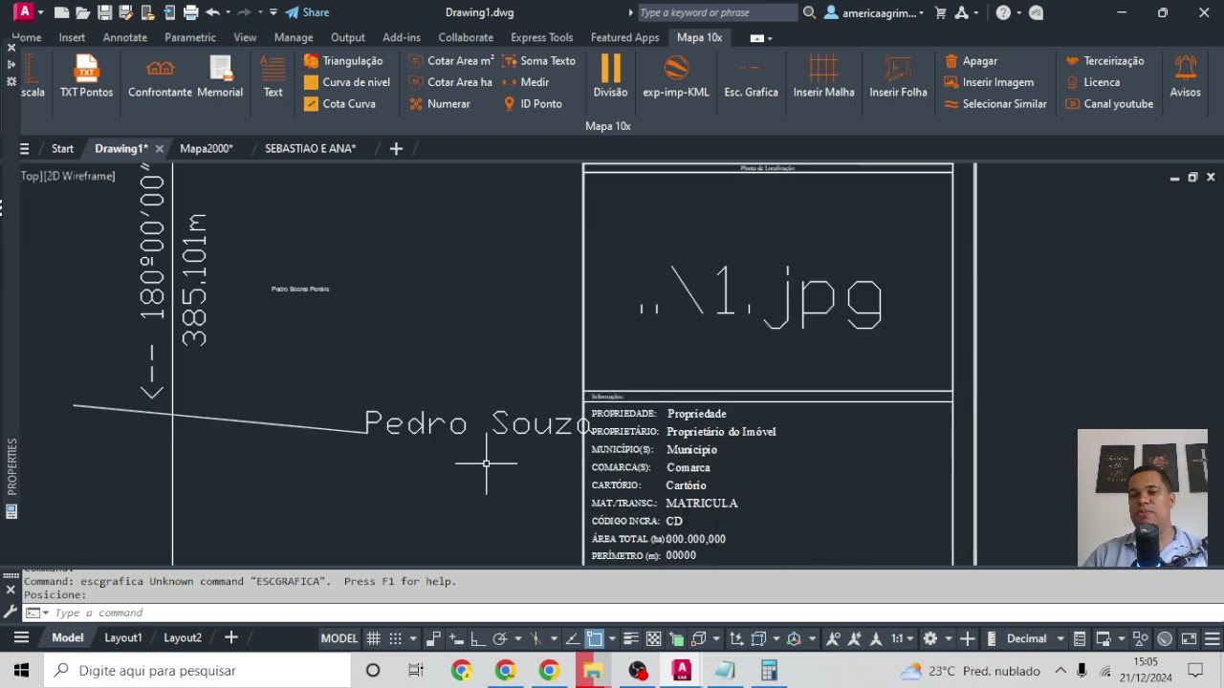Choose the Cota Curva tool
1224x688 pixels.
coord(339,103)
